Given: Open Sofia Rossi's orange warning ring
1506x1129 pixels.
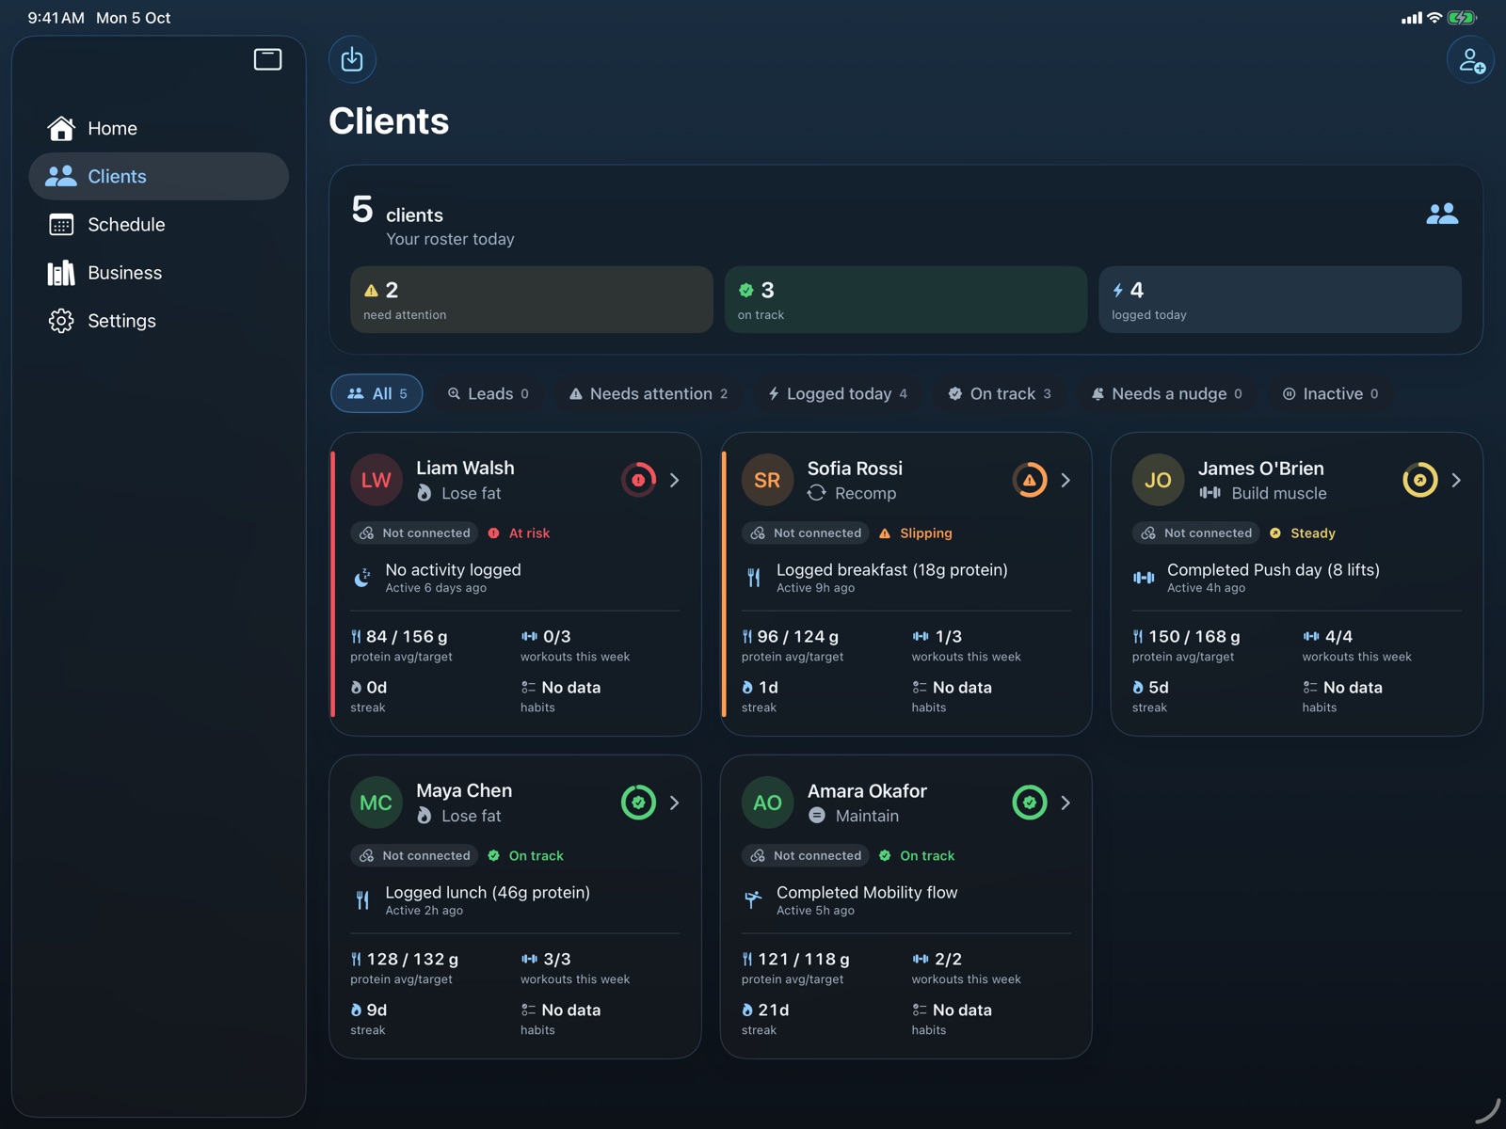Looking at the screenshot, I should point(1030,480).
